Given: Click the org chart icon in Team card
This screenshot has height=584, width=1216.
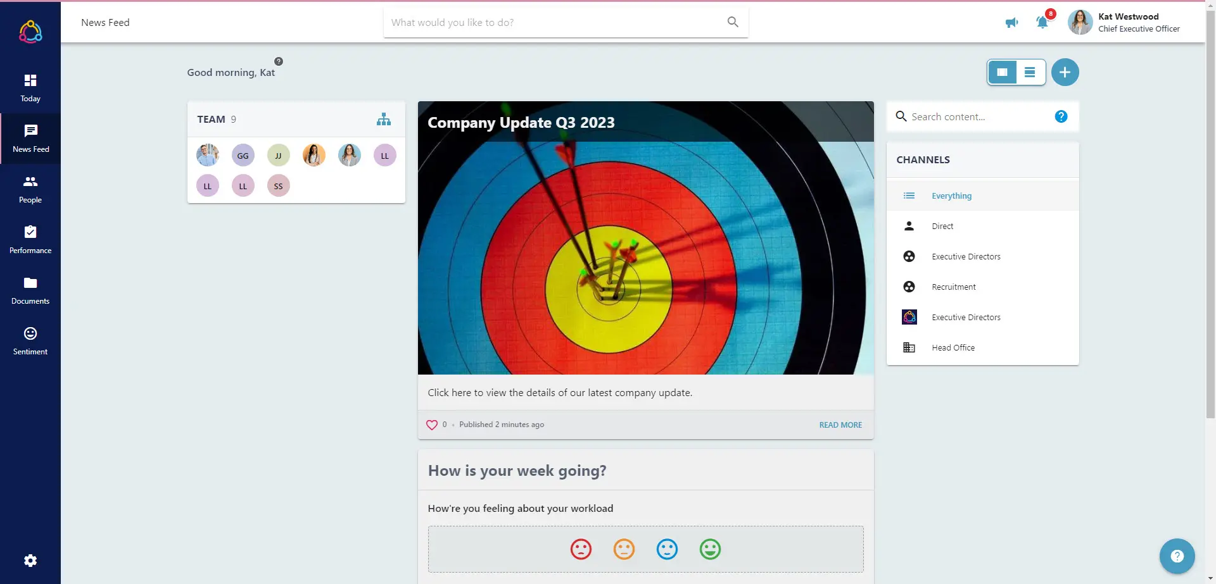Looking at the screenshot, I should click(384, 120).
